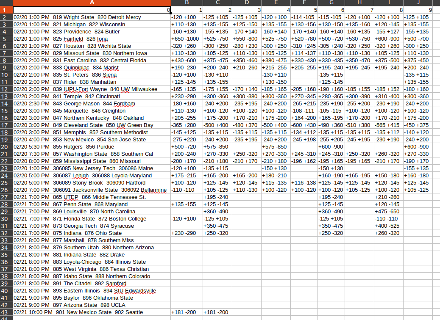Click cell 865 UTEP 866 Middle Tennessee St.
The width and height of the screenshot is (440, 320).
tap(92, 197)
